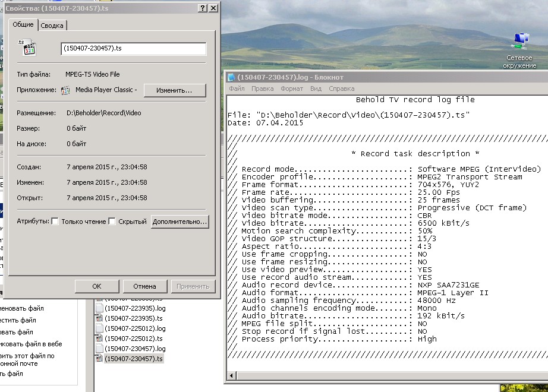Select the (150407-223935).log file icon
Screen dimensions: 548x392
(x=99, y=308)
